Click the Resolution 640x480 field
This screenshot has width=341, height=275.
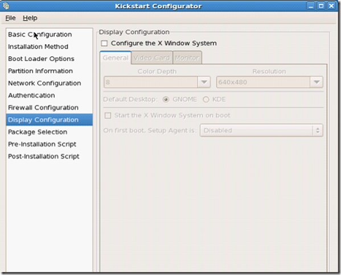coord(263,82)
